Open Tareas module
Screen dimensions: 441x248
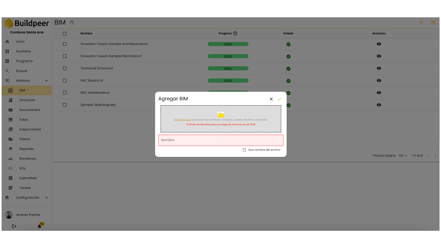coord(27,188)
